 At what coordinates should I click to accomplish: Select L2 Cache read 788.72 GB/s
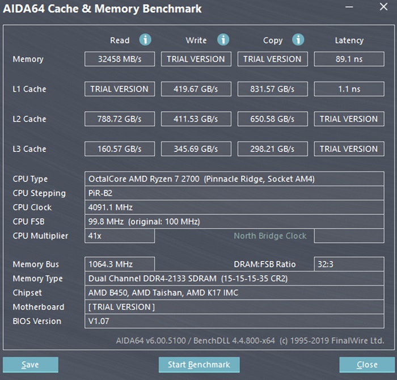pyautogui.click(x=120, y=119)
